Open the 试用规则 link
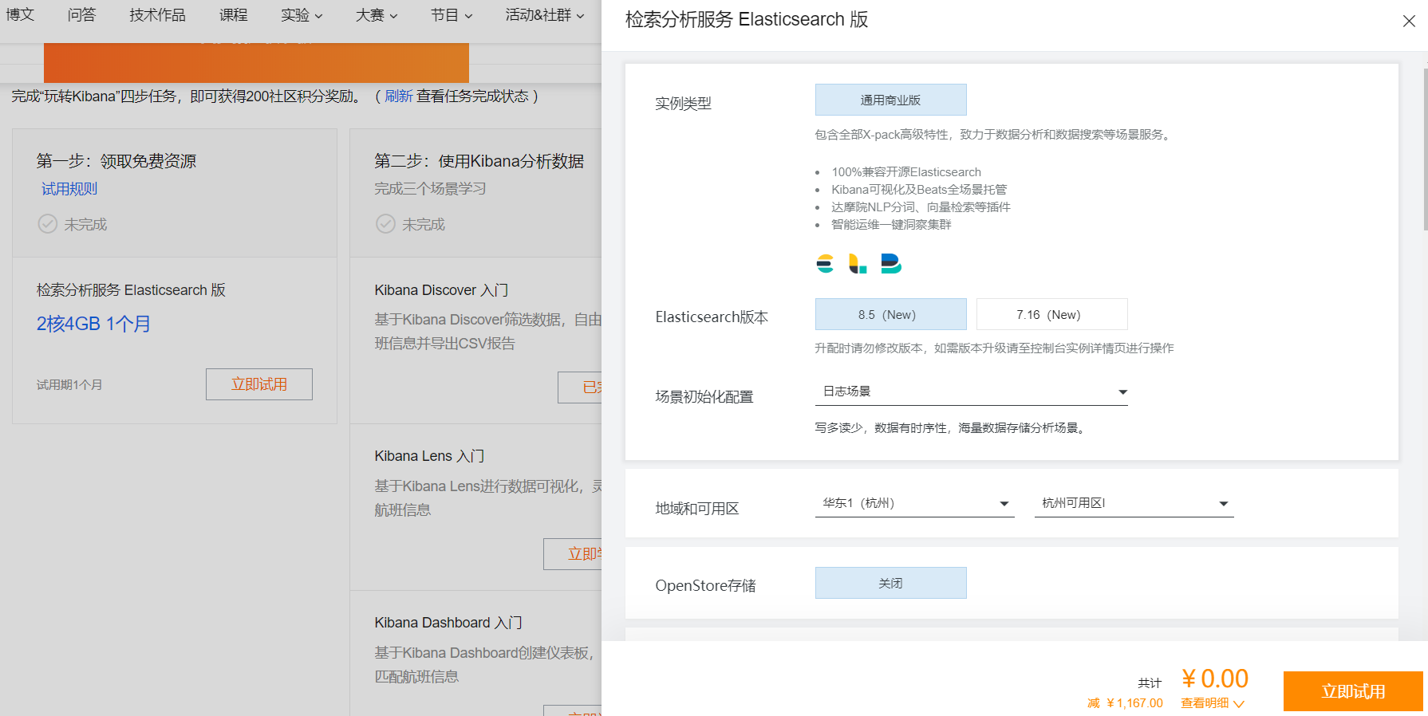Screen dimensions: 1428x716 pyautogui.click(x=69, y=189)
